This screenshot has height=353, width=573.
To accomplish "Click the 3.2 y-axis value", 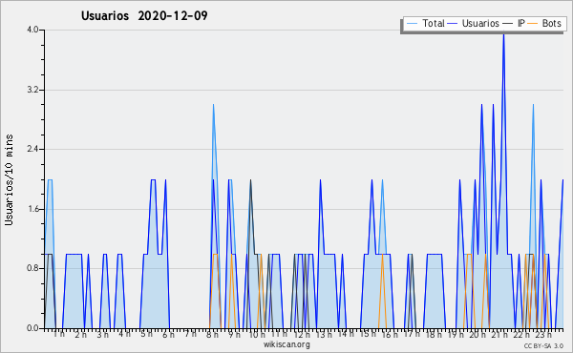I will click(32, 90).
